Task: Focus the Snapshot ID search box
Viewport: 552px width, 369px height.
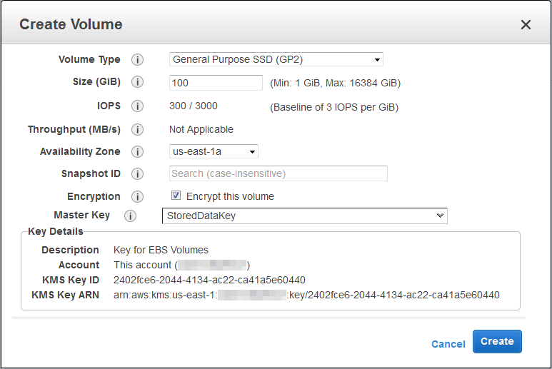Action: click(278, 173)
